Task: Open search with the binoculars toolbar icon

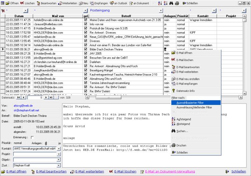Action: click(x=171, y=3)
